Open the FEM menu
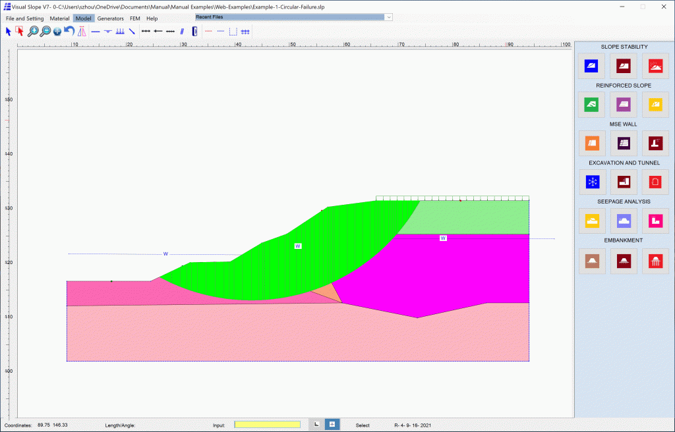This screenshot has height=432, width=675. click(134, 18)
